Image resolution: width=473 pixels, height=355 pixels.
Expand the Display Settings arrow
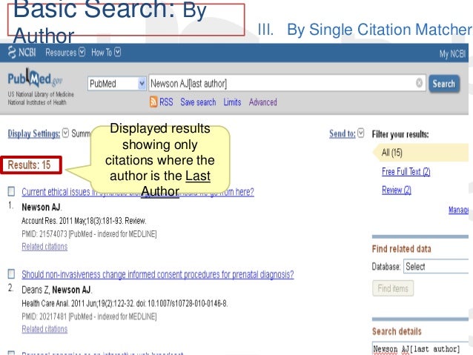[x=65, y=133]
